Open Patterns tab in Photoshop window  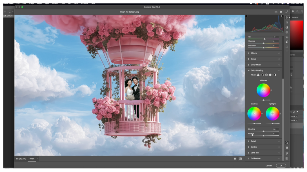(x=295, y=18)
